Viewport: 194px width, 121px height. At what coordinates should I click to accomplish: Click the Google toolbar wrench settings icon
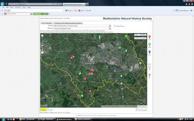pyautogui.click(x=191, y=11)
